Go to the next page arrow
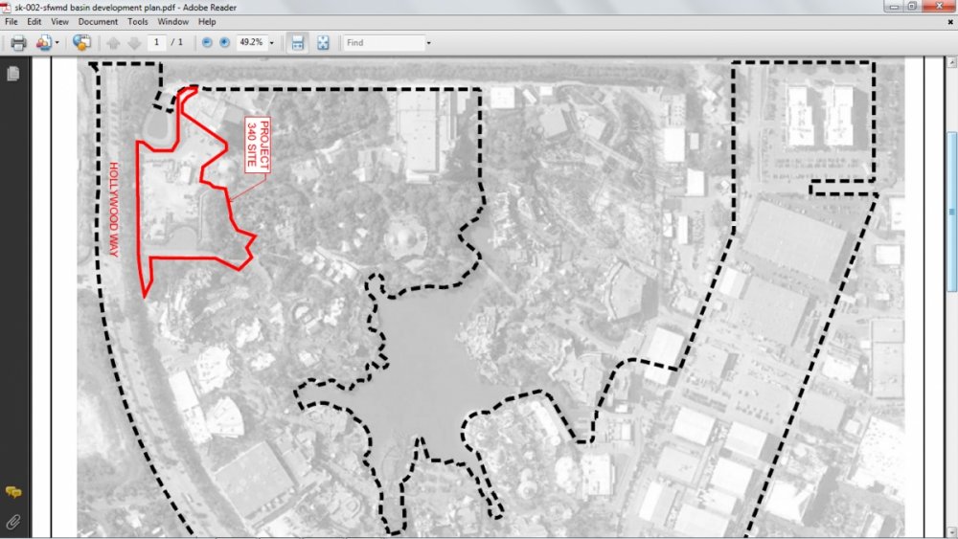Viewport: 958px width, 539px height. [134, 43]
